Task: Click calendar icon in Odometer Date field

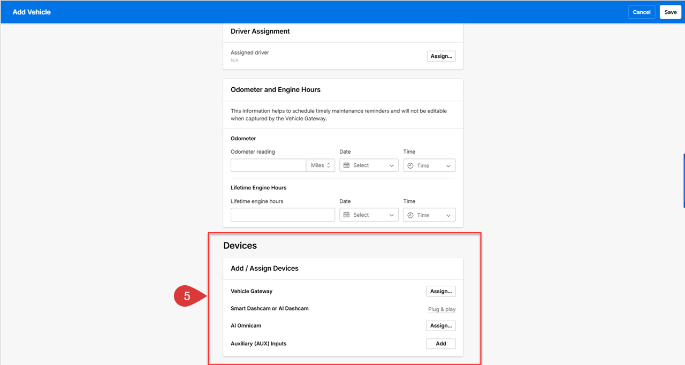Action: [346, 165]
